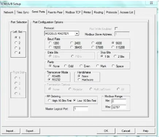Click the Import button

pyautogui.click(x=11, y=131)
